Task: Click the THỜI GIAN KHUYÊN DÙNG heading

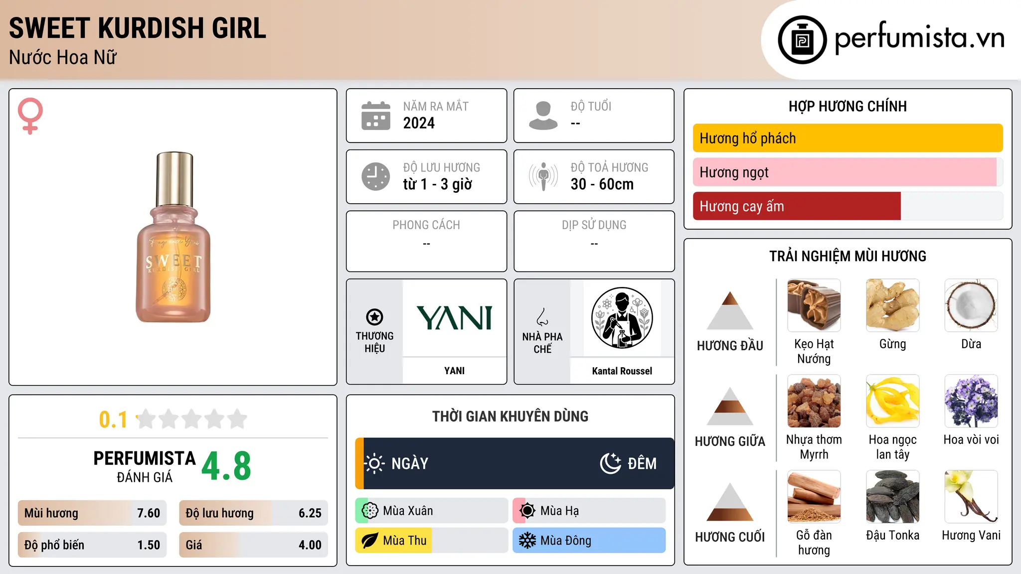Action: [x=510, y=416]
